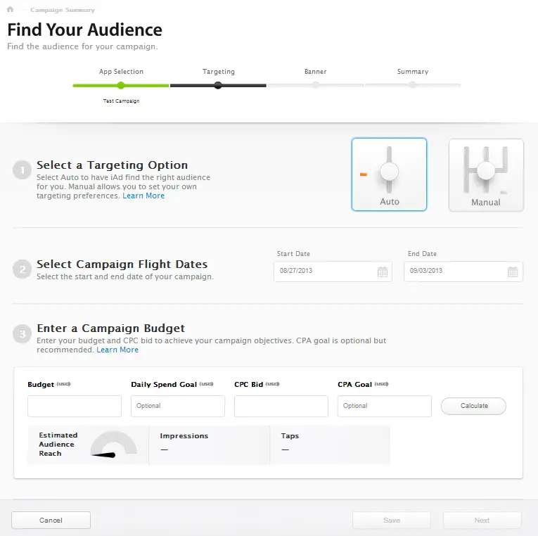Focus the Budget input field
This screenshot has height=536, width=538.
(75, 406)
